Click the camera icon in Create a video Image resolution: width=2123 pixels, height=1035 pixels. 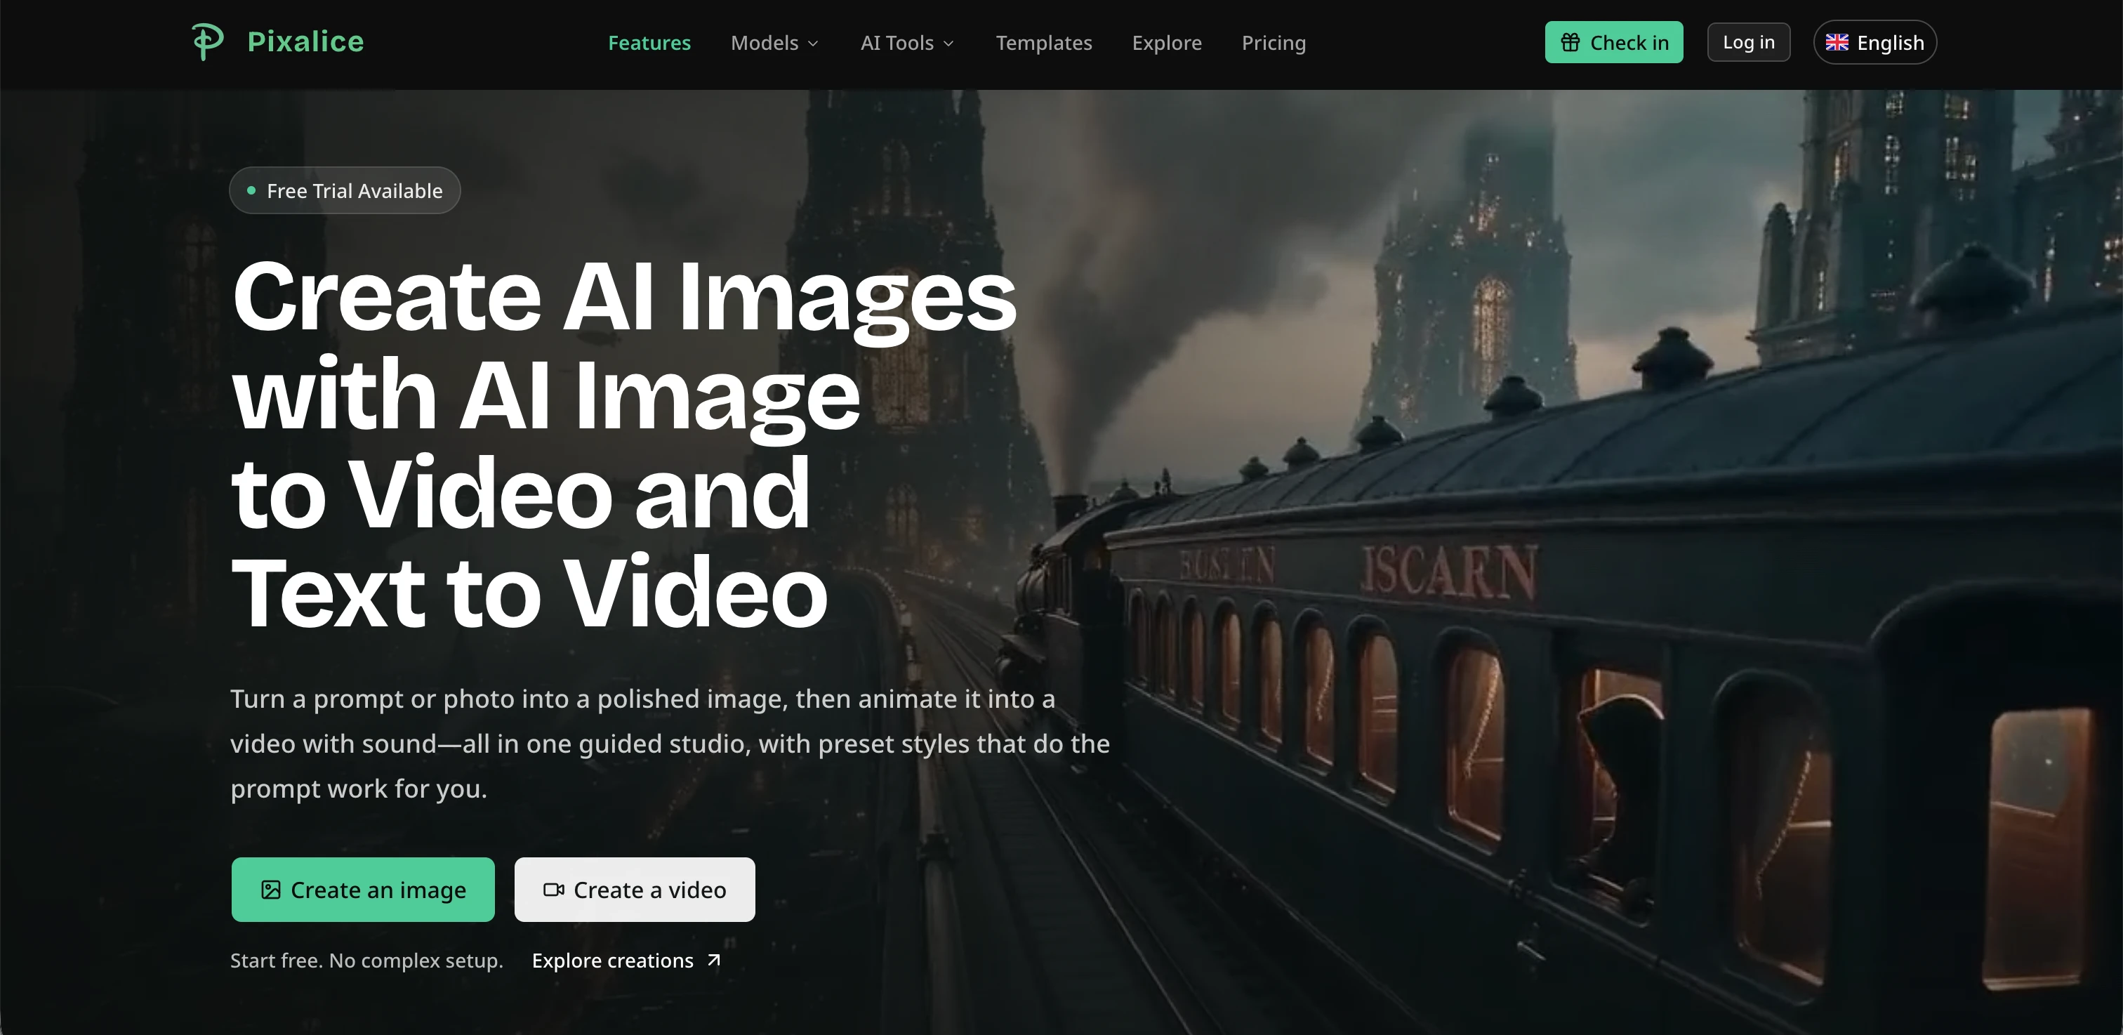pyautogui.click(x=553, y=890)
